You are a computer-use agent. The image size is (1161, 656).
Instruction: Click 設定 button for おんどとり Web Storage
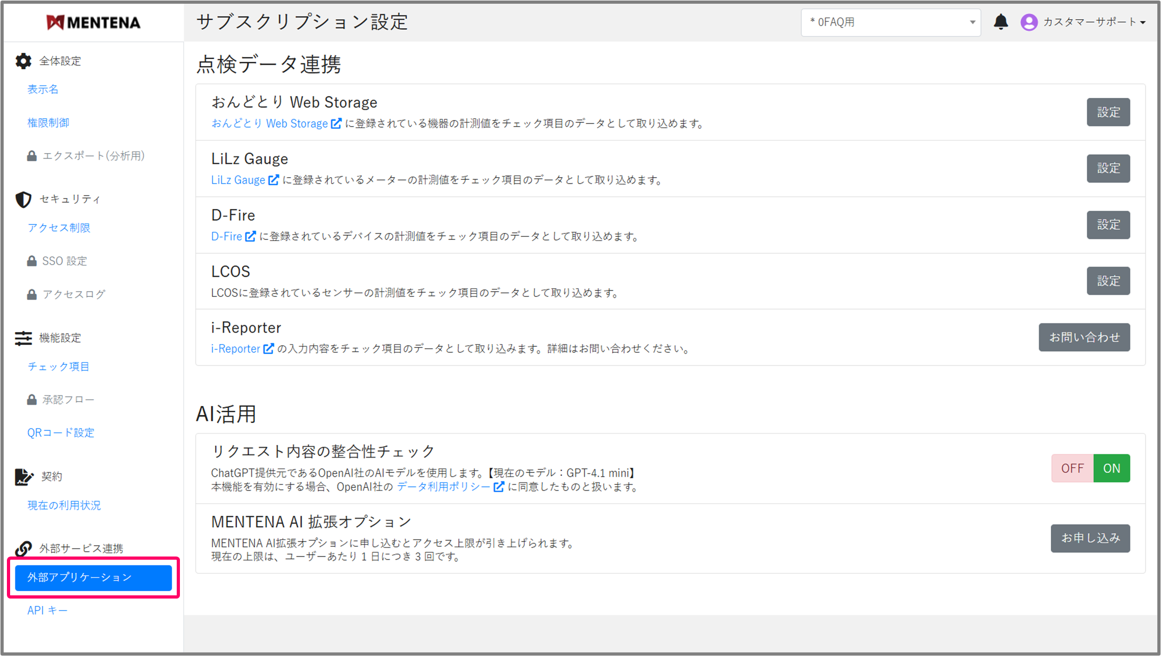point(1108,112)
